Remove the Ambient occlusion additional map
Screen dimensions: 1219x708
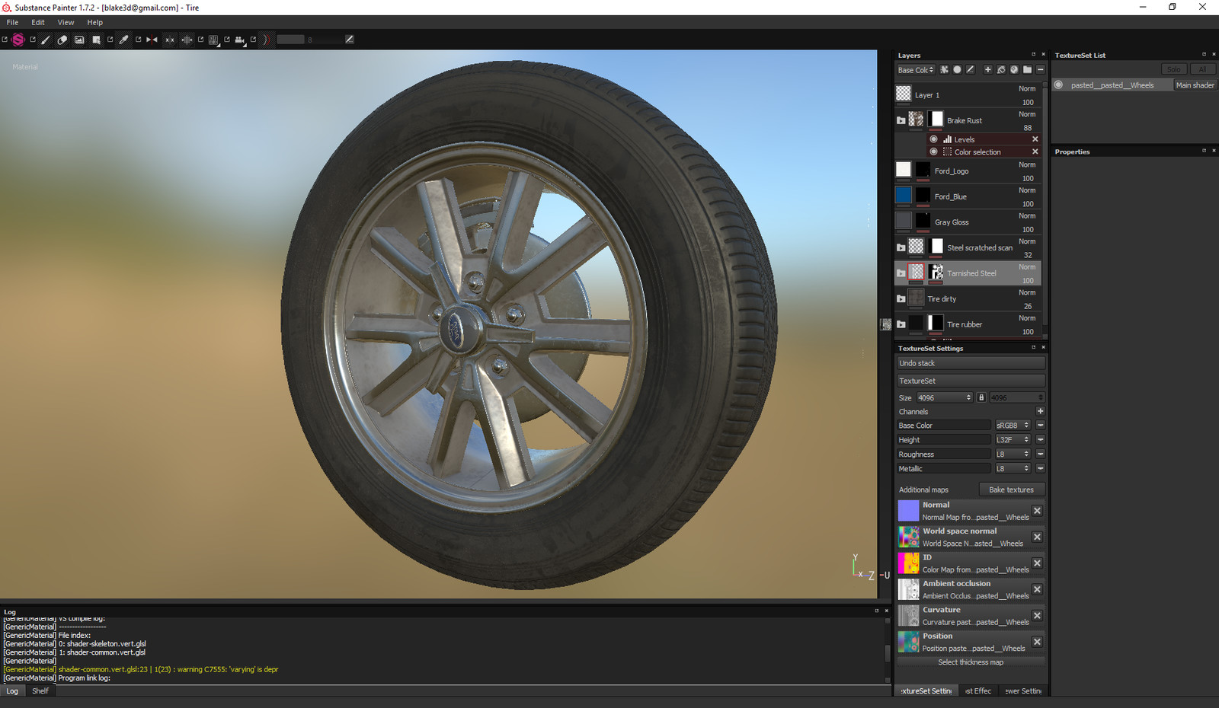click(1037, 589)
